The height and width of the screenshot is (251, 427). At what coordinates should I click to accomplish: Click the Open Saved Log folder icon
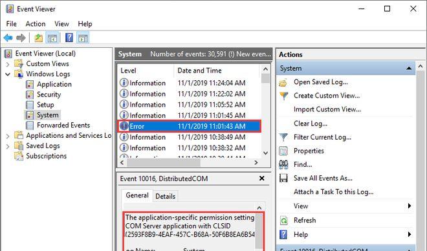pyautogui.click(x=283, y=82)
